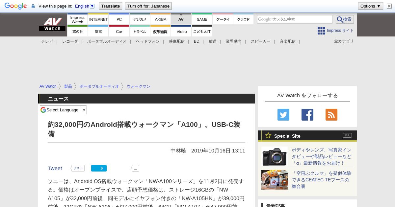This screenshot has width=395, height=207.
Task: Open the 仮想通貨 site tab
Action: 160,31
